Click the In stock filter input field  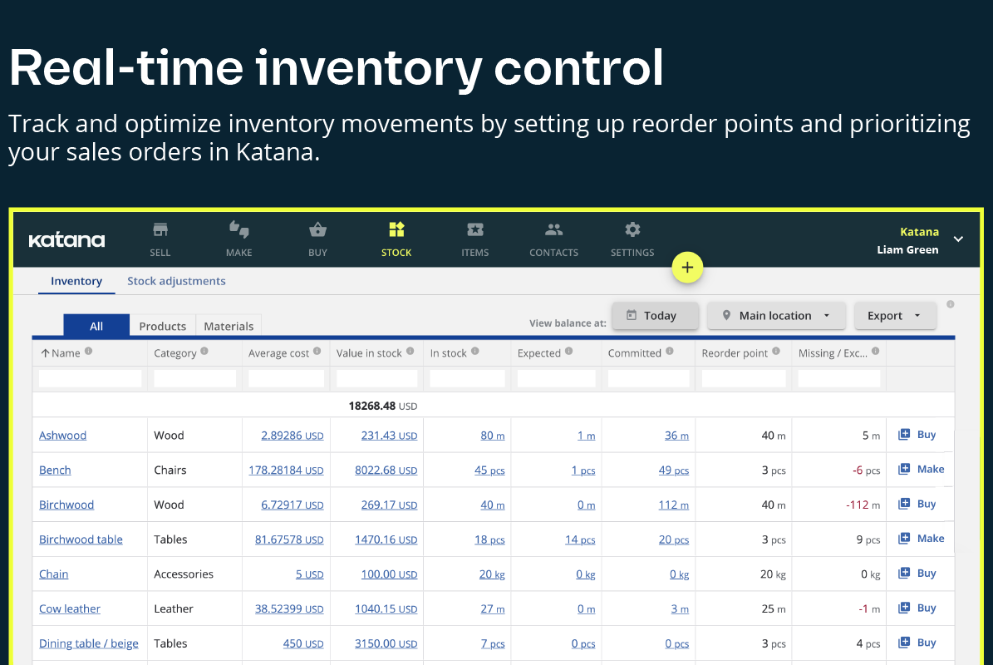coord(467,379)
